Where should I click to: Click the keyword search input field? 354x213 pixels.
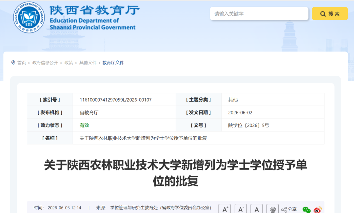tap(259, 14)
